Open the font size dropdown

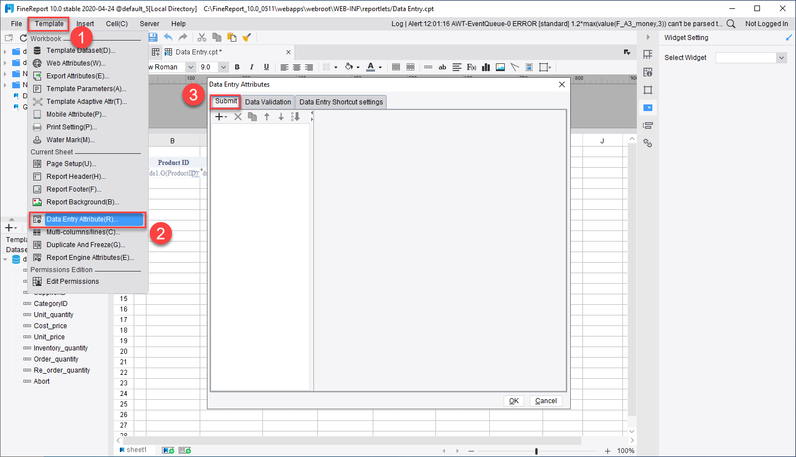point(223,67)
